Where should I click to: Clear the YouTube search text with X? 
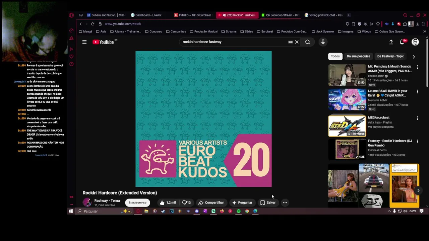point(297,42)
